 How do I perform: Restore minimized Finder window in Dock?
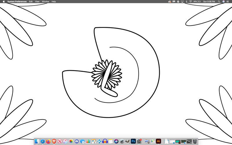(x=184, y=142)
